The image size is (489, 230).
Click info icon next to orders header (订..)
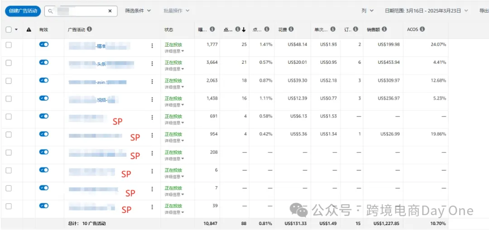coord(356,29)
